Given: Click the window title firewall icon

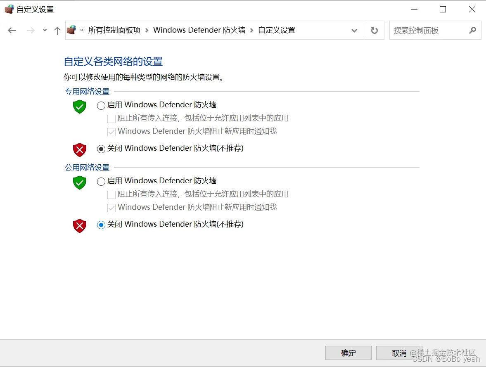Looking at the screenshot, I should click(9, 9).
